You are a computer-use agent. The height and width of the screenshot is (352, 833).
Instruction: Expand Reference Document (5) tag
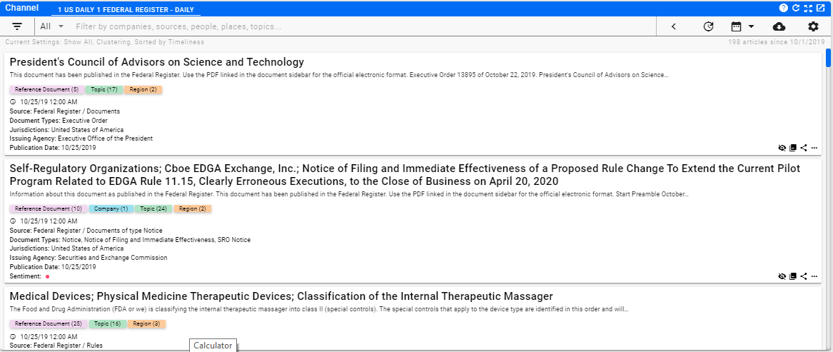[x=46, y=90]
